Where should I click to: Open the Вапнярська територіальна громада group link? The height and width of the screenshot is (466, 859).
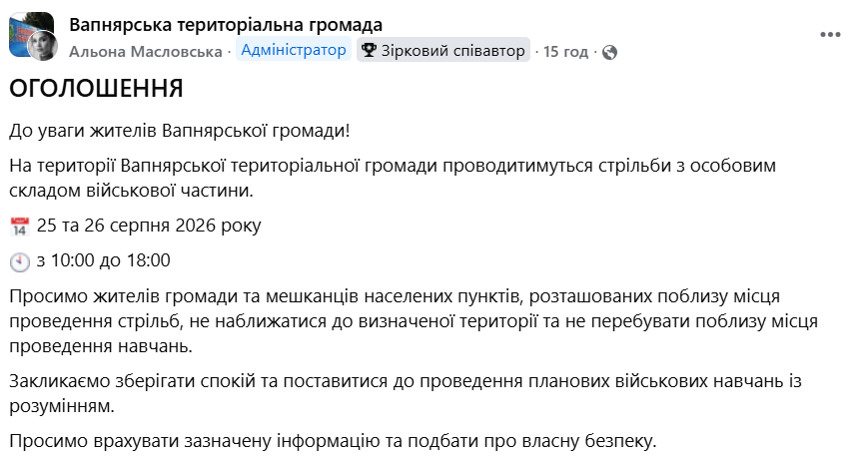[x=226, y=25]
